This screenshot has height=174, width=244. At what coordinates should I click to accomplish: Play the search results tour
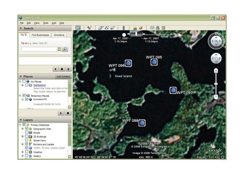55,69
